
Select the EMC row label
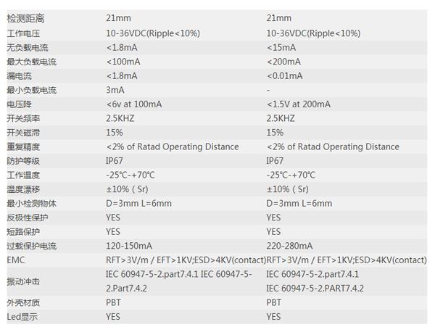tap(16, 260)
